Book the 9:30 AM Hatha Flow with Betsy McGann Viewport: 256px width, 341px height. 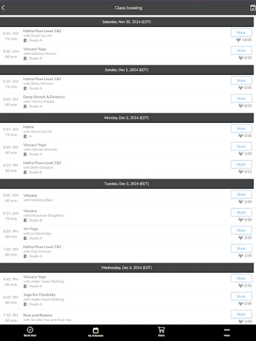(241, 80)
